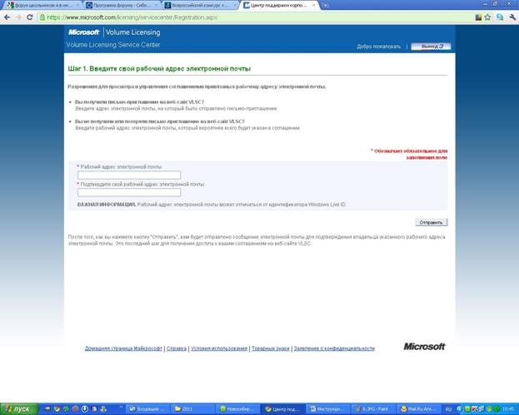Switch to the 'Всероссийский конкурс' tab
The image size is (519, 415).
(x=200, y=5)
